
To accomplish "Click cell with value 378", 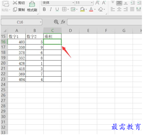I will (x=17, y=52).
